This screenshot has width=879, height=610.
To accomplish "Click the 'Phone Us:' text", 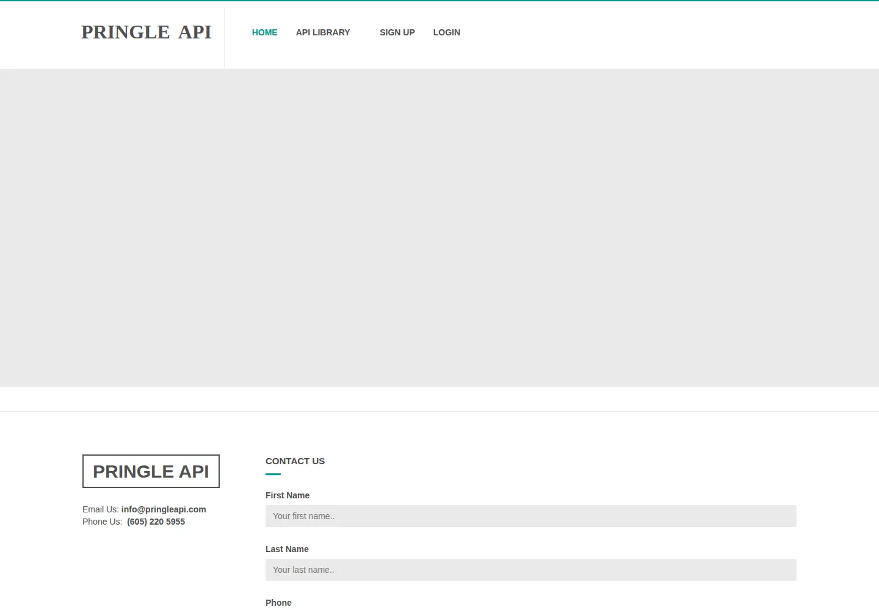I will point(103,522).
